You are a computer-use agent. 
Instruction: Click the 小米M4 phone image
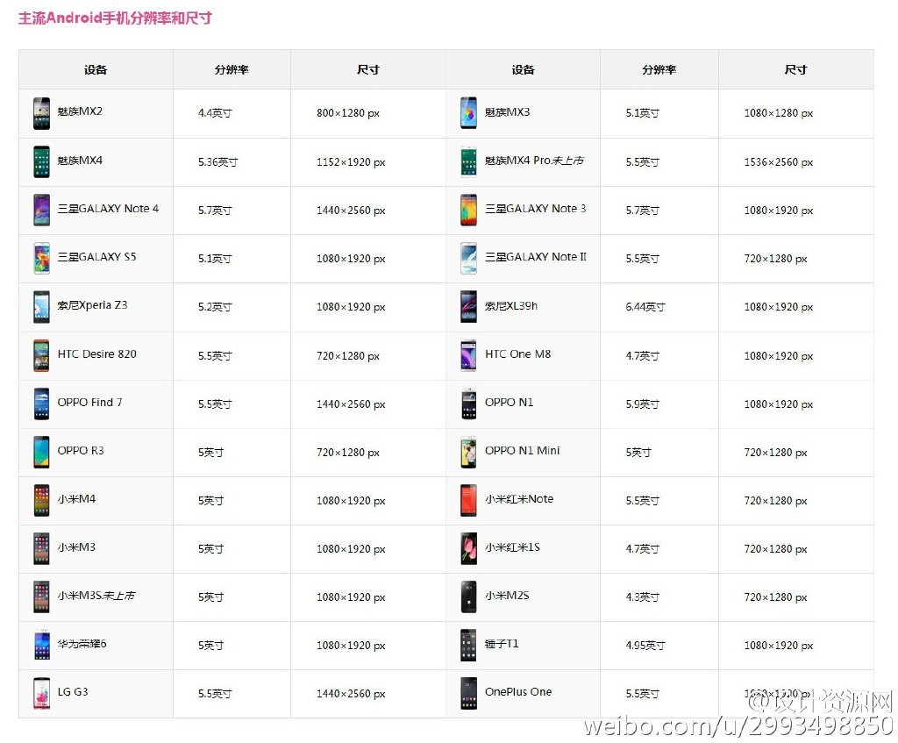pos(41,500)
